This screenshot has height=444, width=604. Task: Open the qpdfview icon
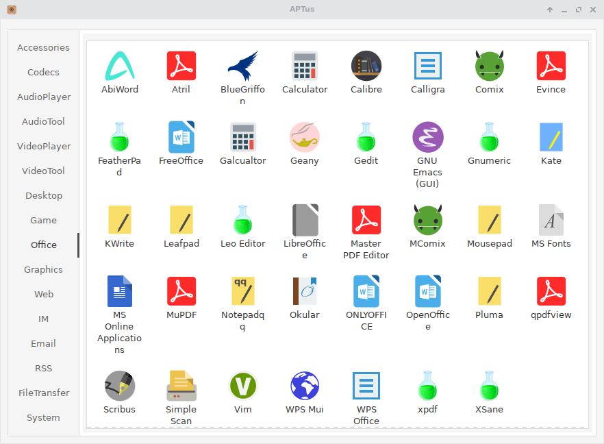click(x=551, y=291)
